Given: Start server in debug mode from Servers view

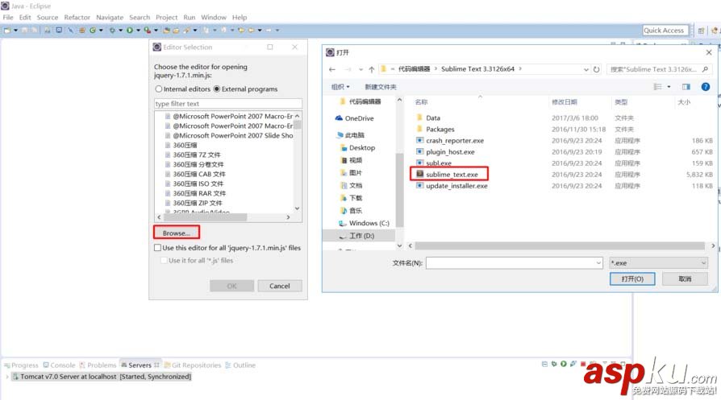Looking at the screenshot, I should [554, 364].
